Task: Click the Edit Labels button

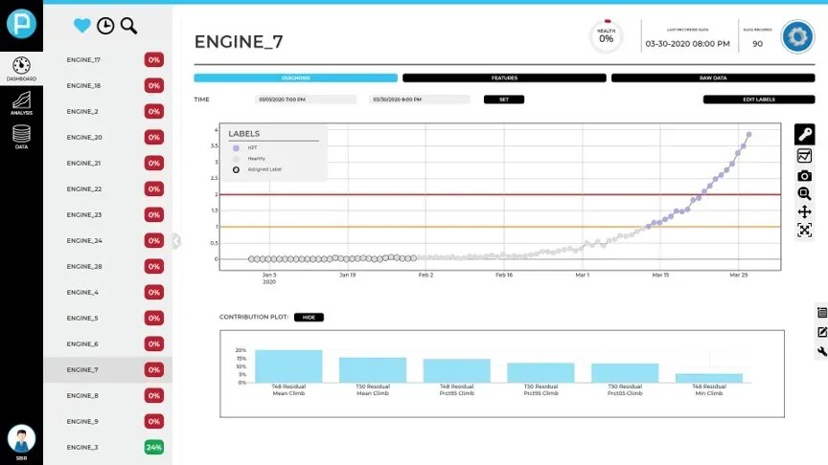Action: tap(759, 100)
